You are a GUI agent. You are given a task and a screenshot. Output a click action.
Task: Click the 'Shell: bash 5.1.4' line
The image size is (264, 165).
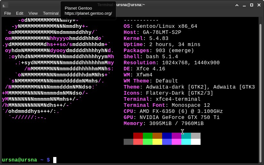(x=151, y=57)
